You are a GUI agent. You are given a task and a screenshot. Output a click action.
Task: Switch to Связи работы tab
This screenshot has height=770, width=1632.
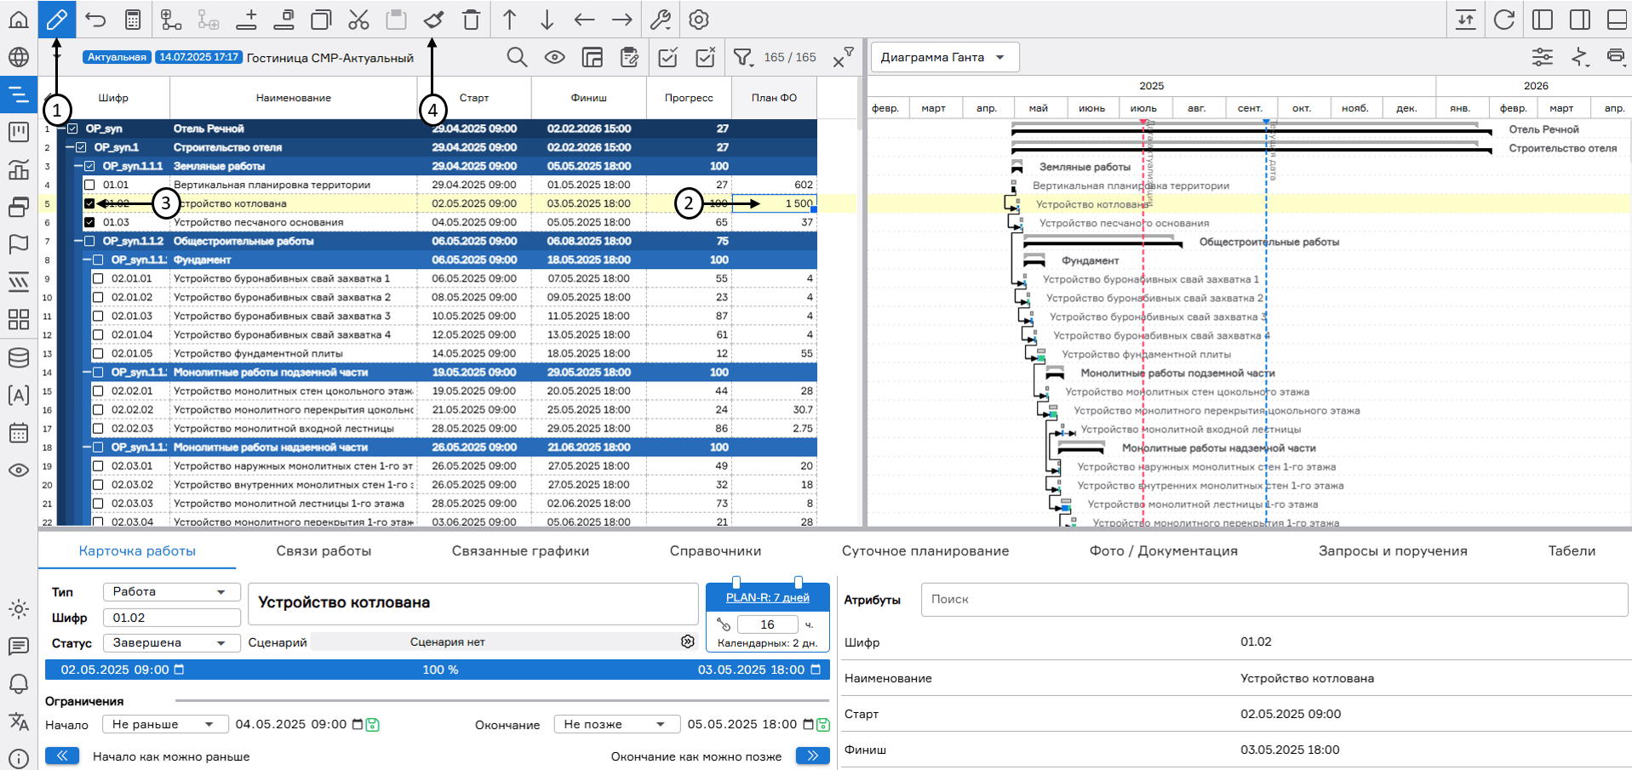pos(324,550)
